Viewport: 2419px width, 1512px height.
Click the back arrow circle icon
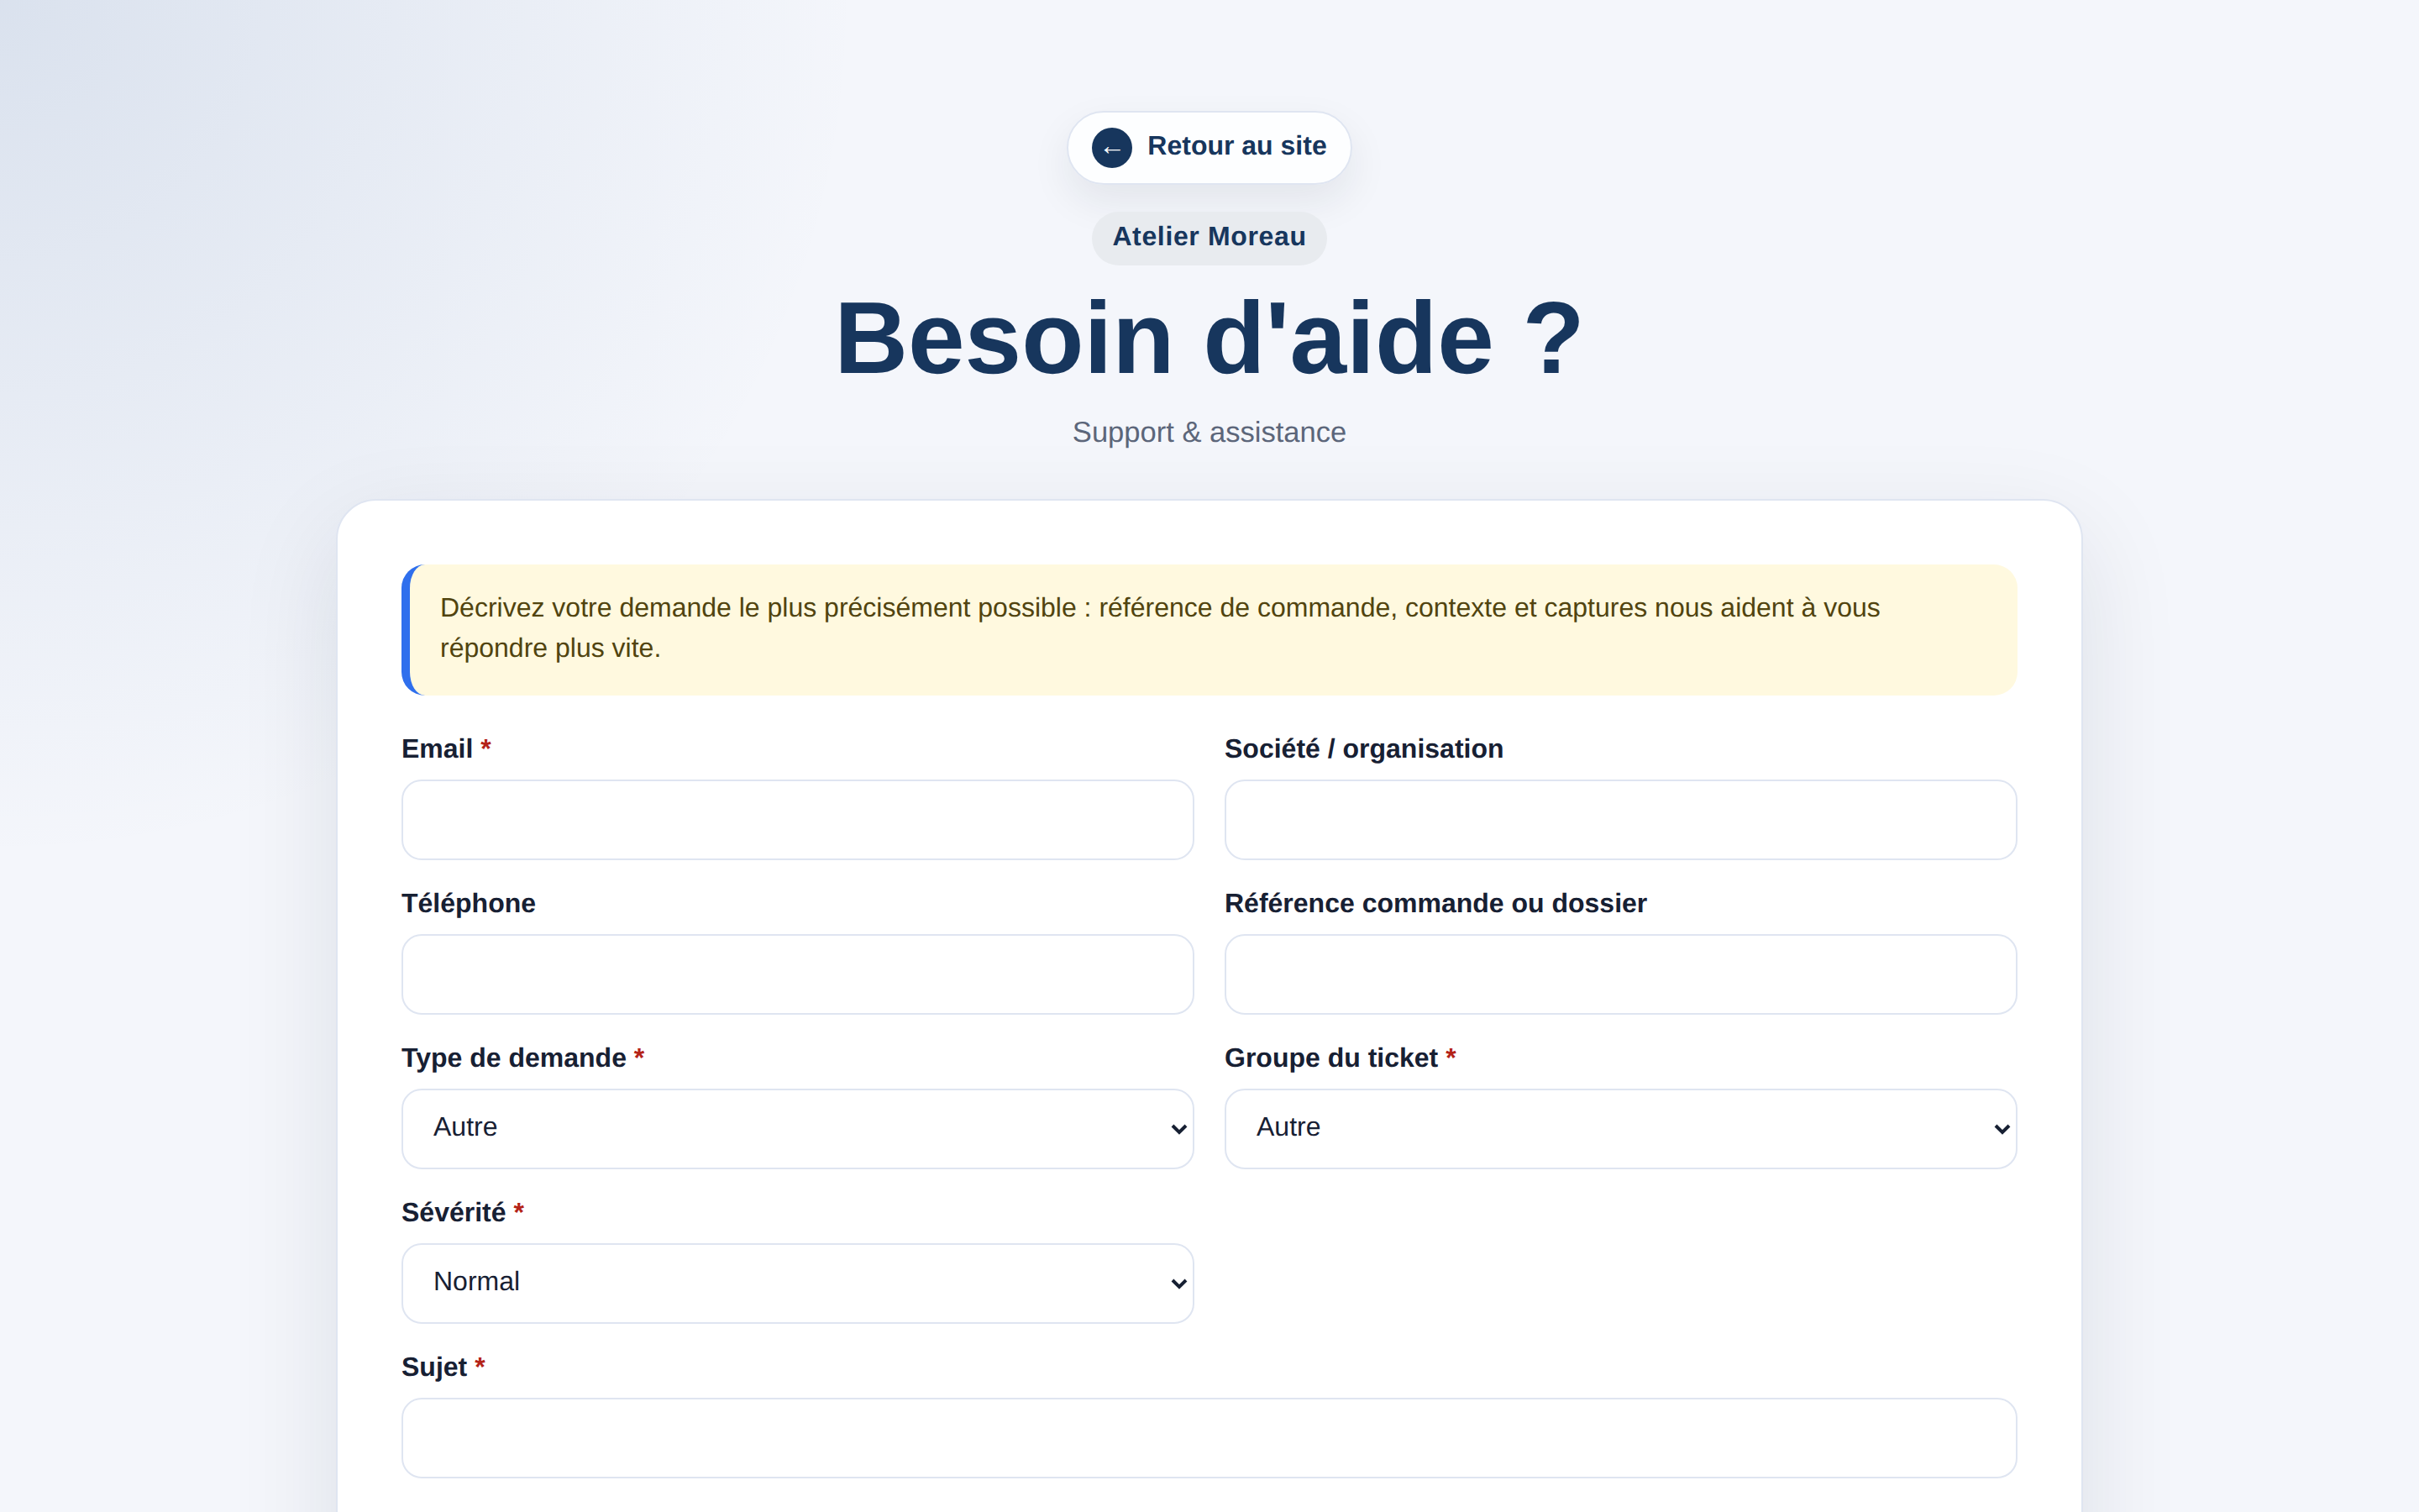1111,148
